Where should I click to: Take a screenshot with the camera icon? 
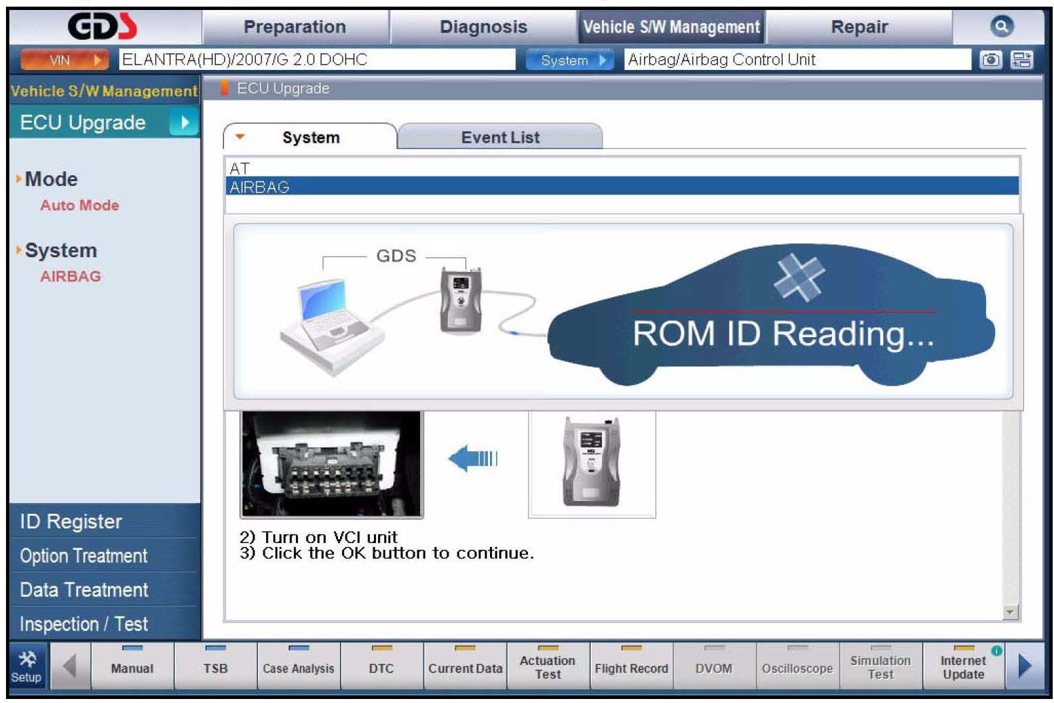(x=990, y=60)
